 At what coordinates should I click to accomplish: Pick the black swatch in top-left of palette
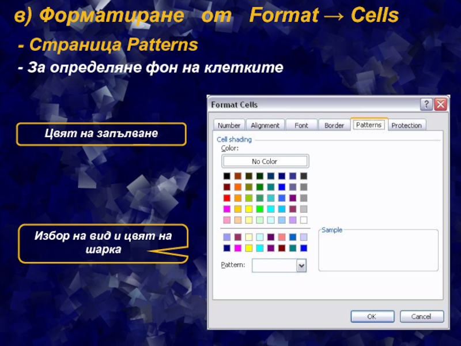tap(227, 176)
